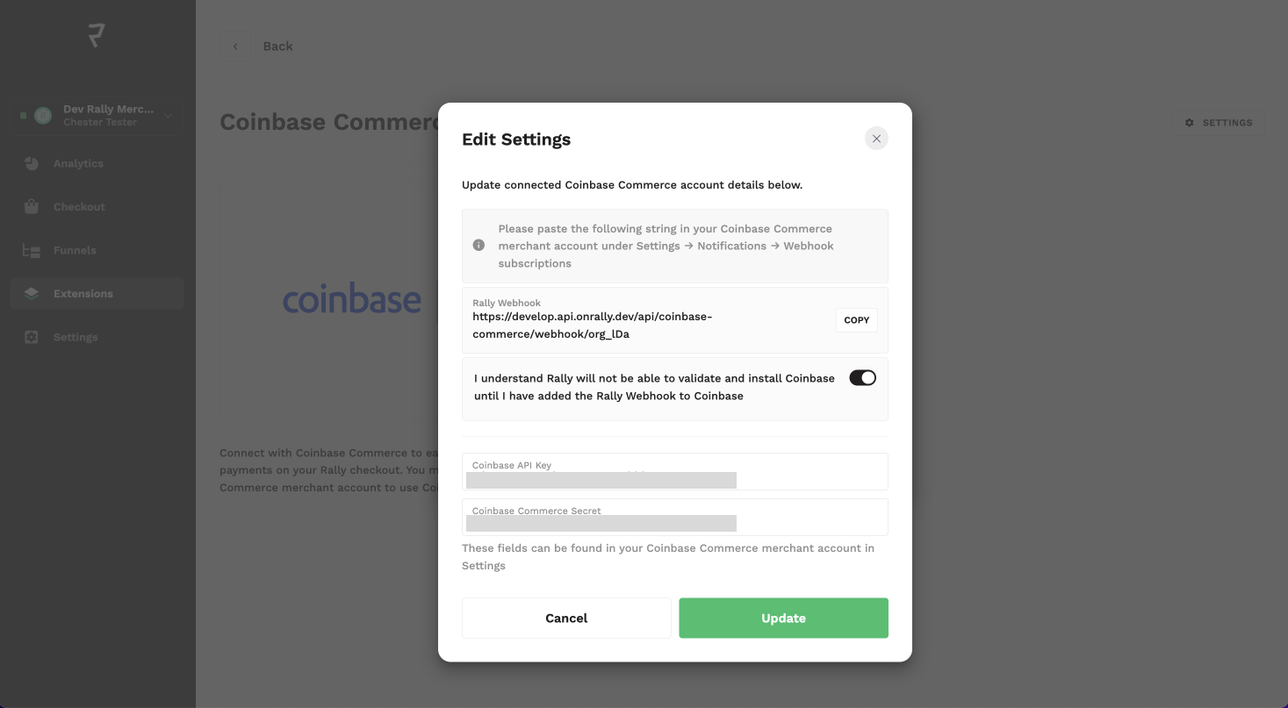Click the Cancel button
1288x708 pixels.
565,618
